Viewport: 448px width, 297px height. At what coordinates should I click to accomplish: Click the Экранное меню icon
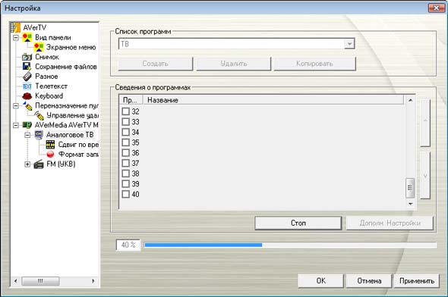tap(39, 47)
